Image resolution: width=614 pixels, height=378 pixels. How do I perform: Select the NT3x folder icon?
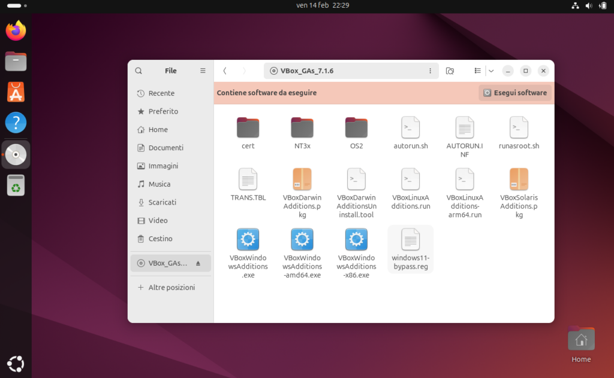click(x=302, y=127)
